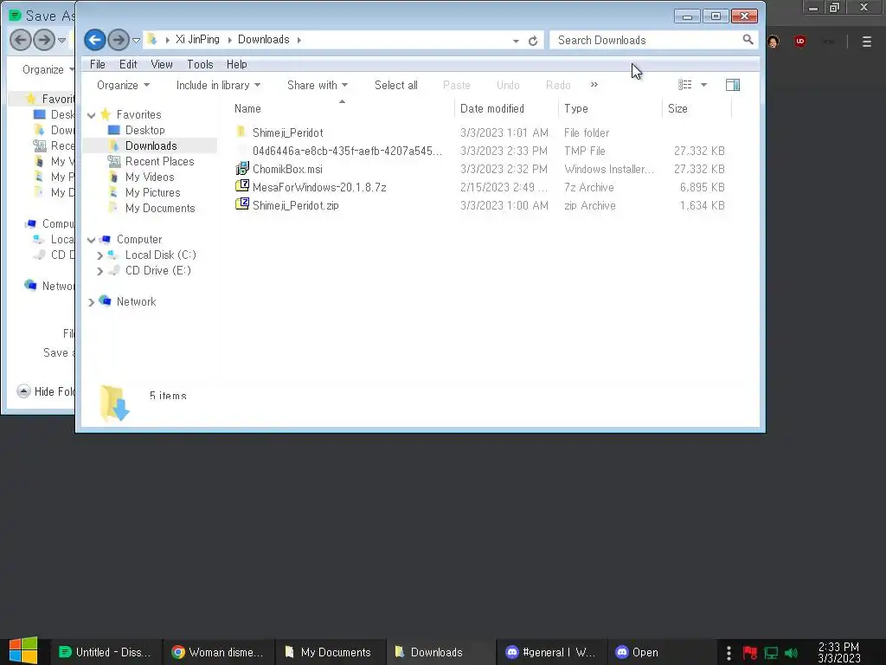
Task: Go back in Save As dialog
Action: (x=21, y=40)
